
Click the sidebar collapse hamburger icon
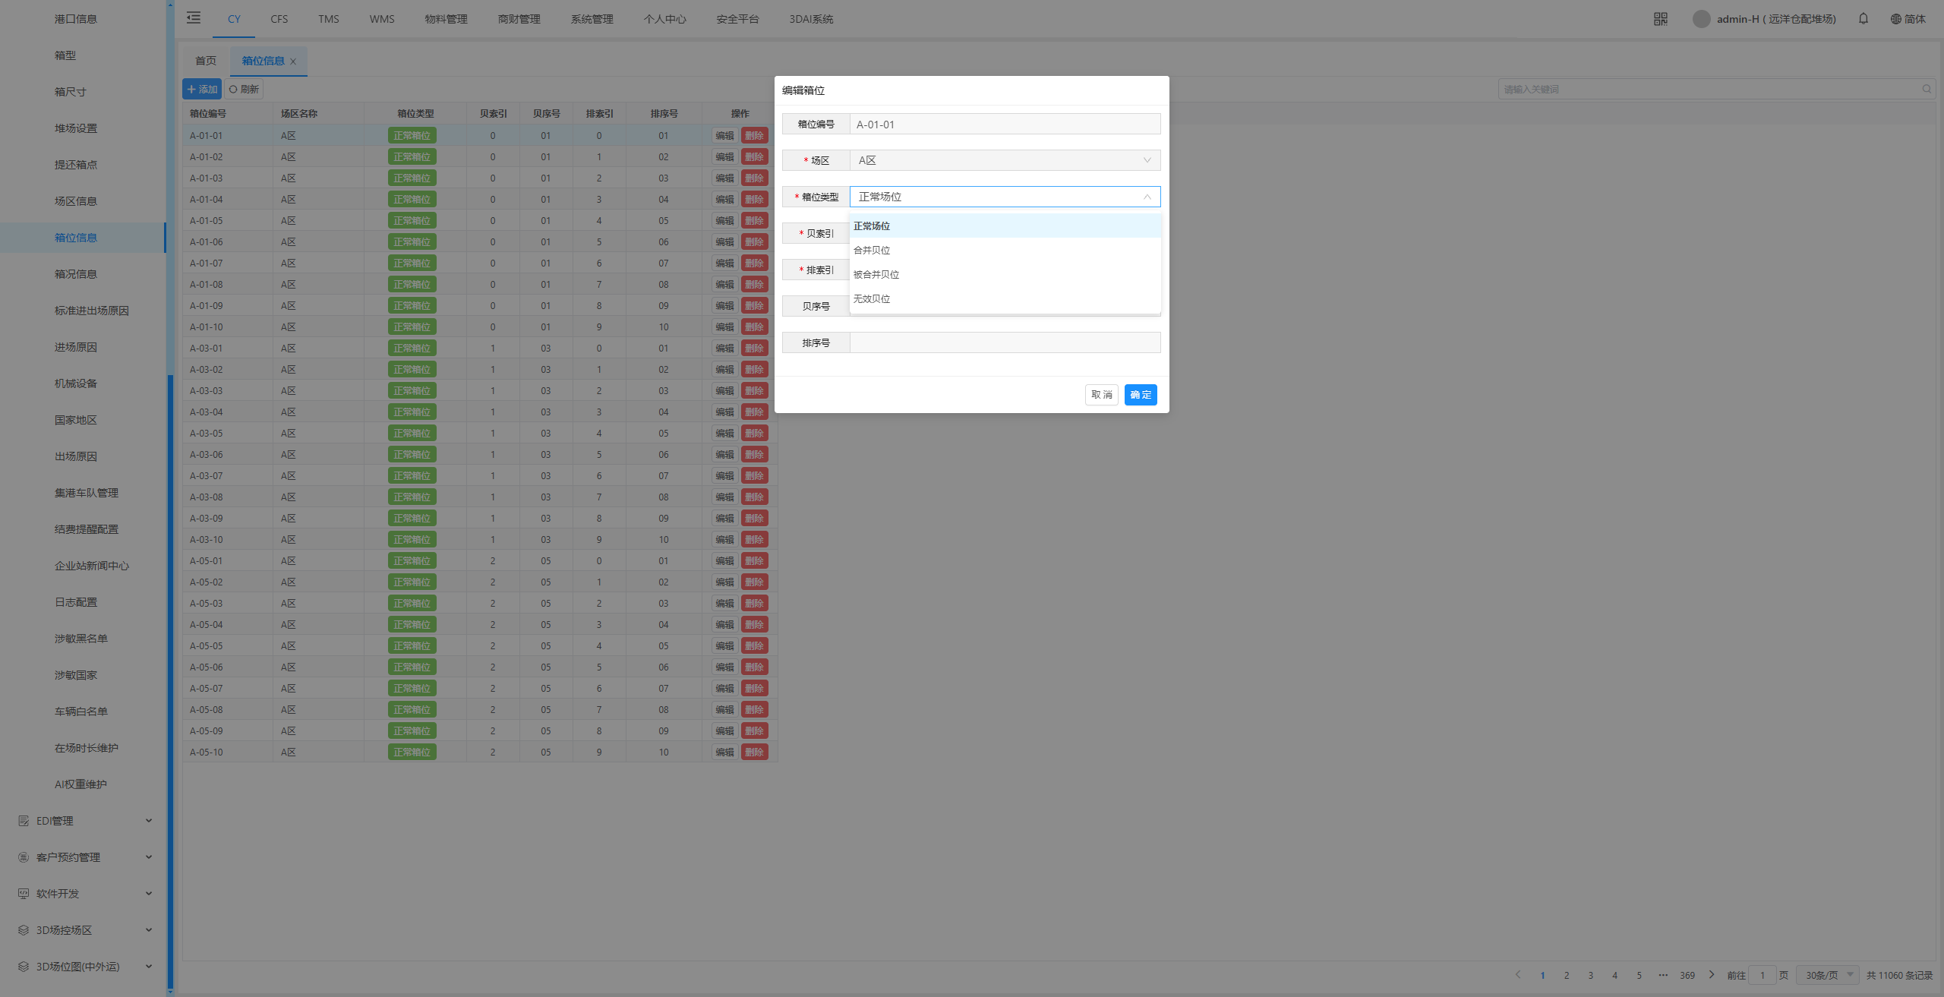tap(194, 18)
